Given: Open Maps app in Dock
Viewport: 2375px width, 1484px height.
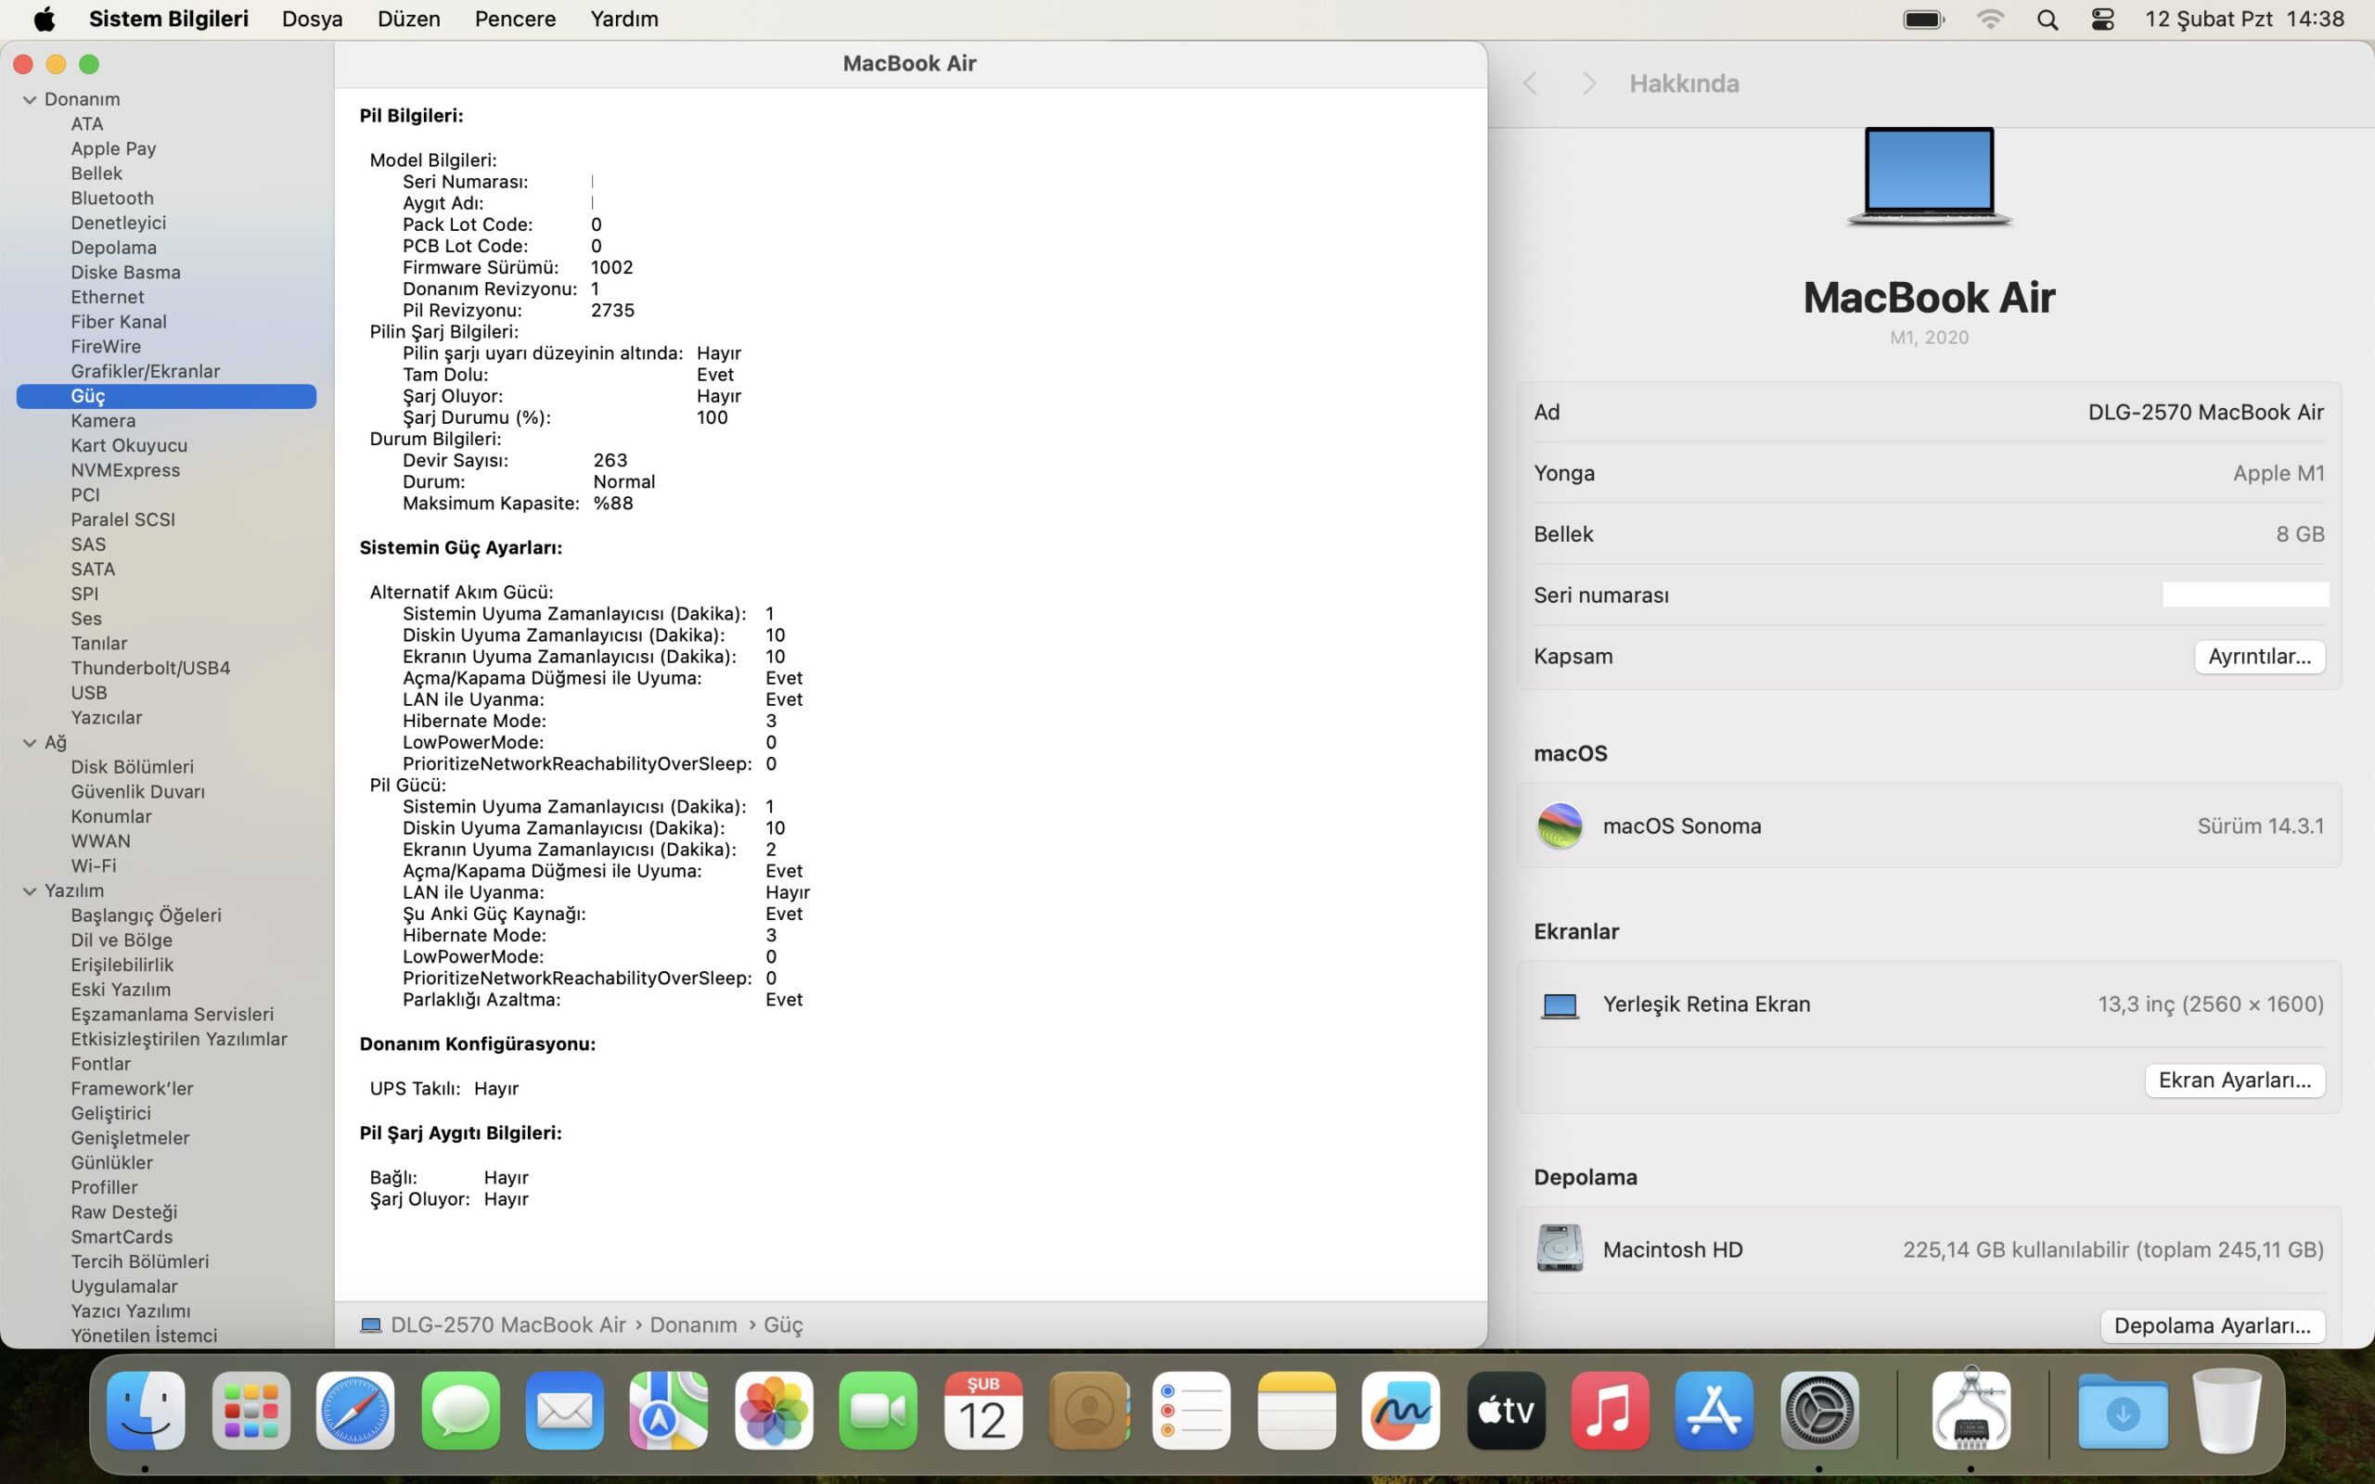Looking at the screenshot, I should 668,1411.
